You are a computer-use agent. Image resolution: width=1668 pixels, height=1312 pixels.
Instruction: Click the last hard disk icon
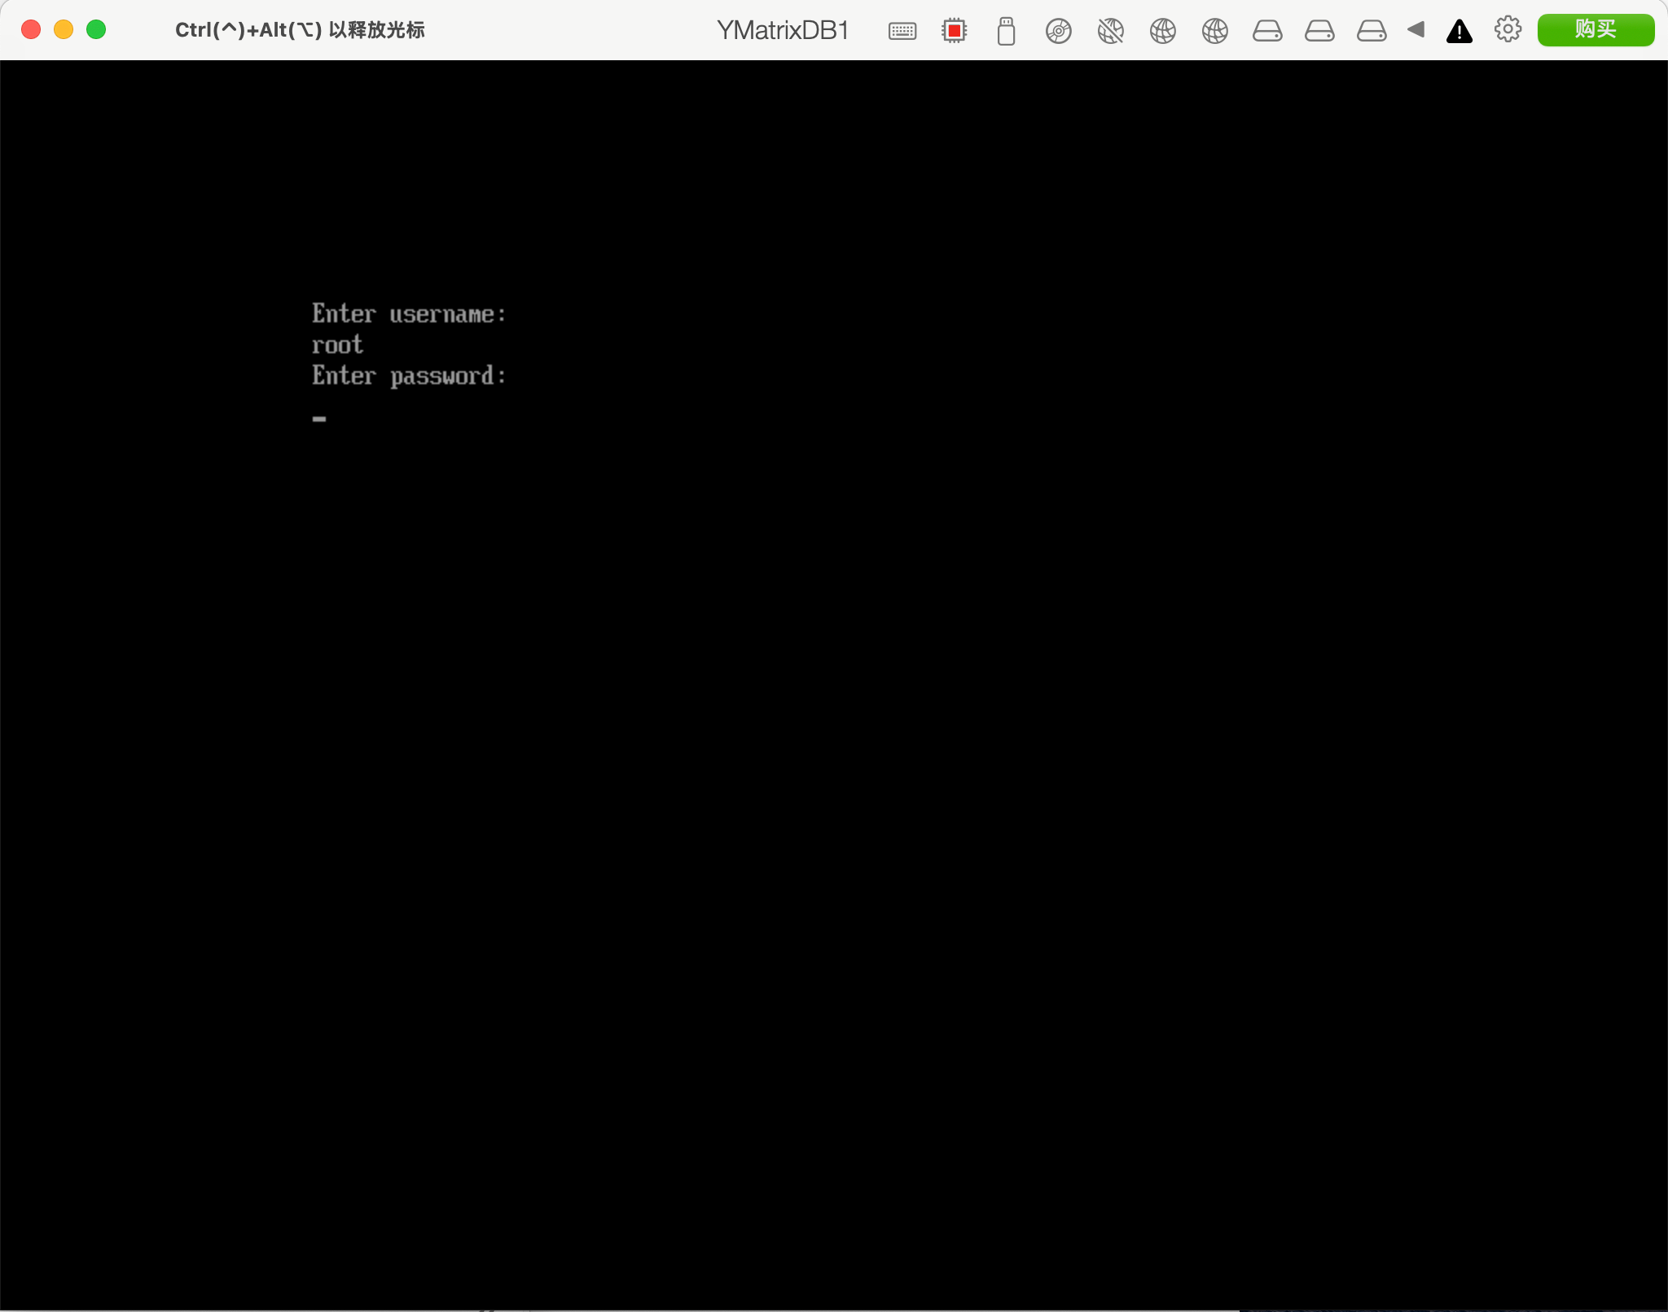click(1372, 31)
